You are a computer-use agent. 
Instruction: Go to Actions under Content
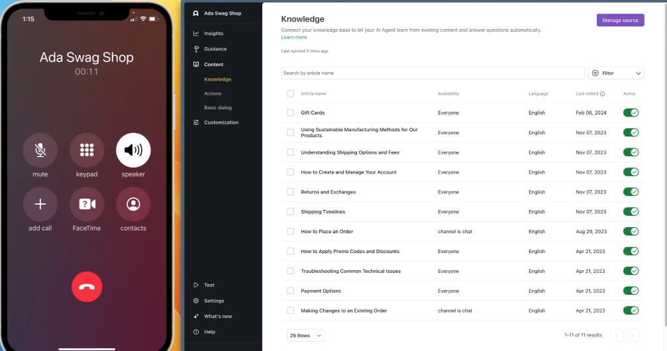click(213, 93)
